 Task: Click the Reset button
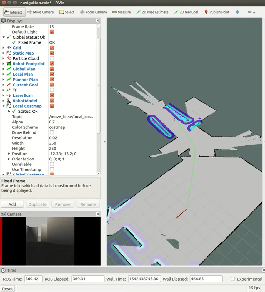pyautogui.click(x=7, y=288)
